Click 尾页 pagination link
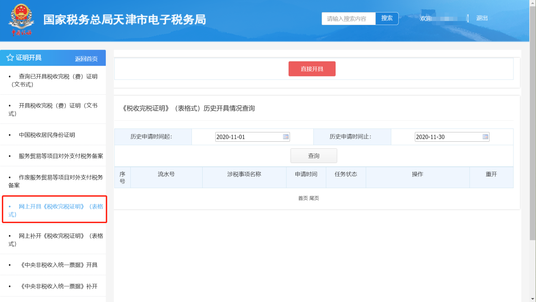 point(314,198)
